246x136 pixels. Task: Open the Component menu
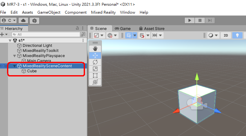76,12
